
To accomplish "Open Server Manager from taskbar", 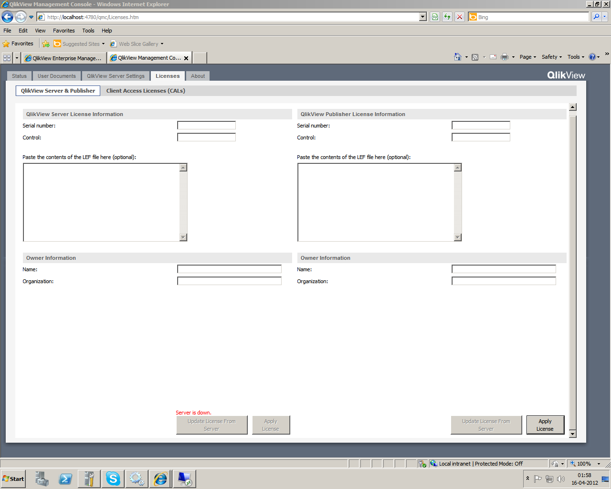I will 42,478.
